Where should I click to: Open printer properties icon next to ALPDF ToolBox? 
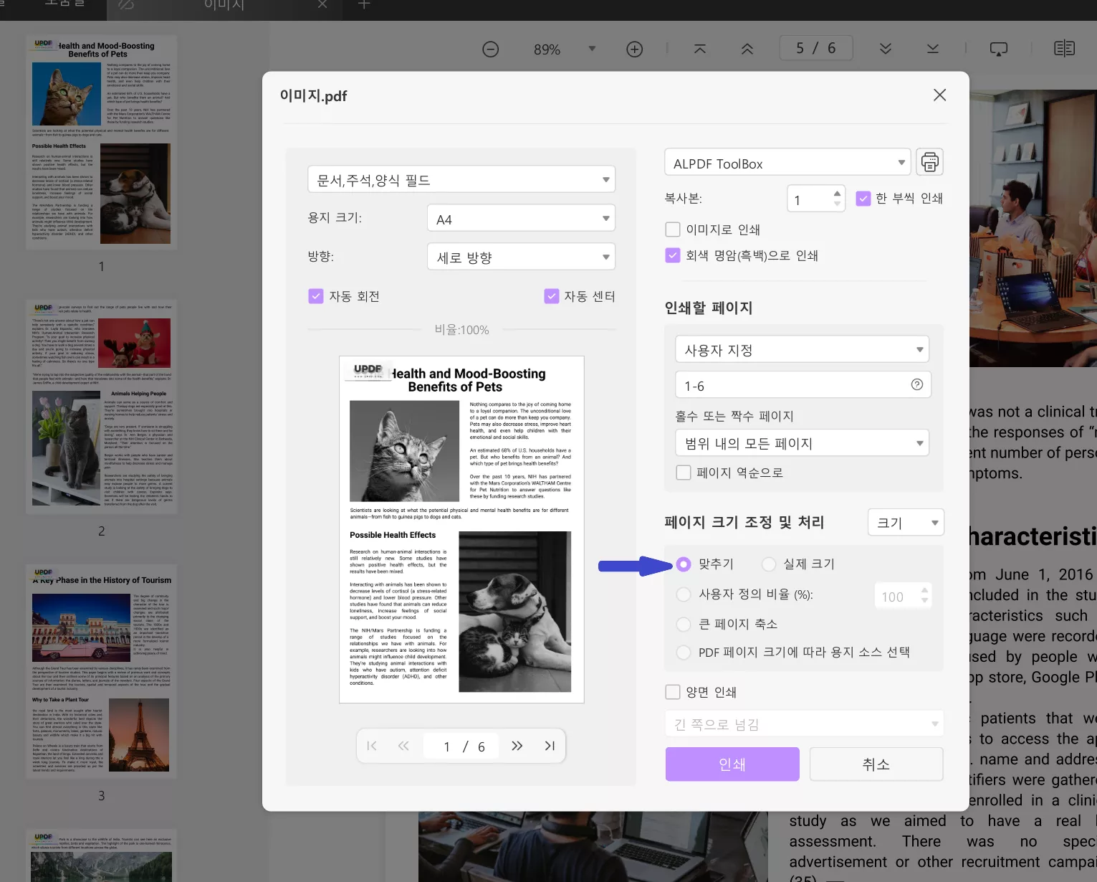click(929, 162)
